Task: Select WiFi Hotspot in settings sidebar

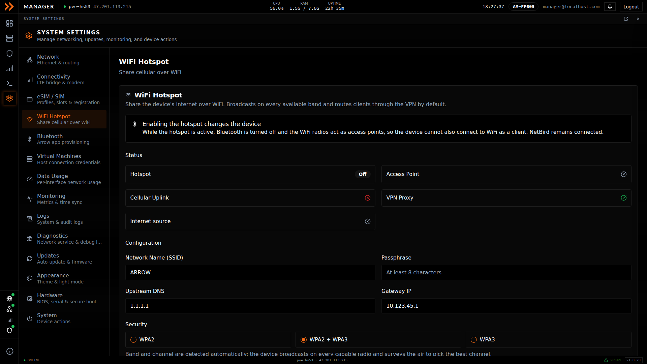Action: pos(64,119)
